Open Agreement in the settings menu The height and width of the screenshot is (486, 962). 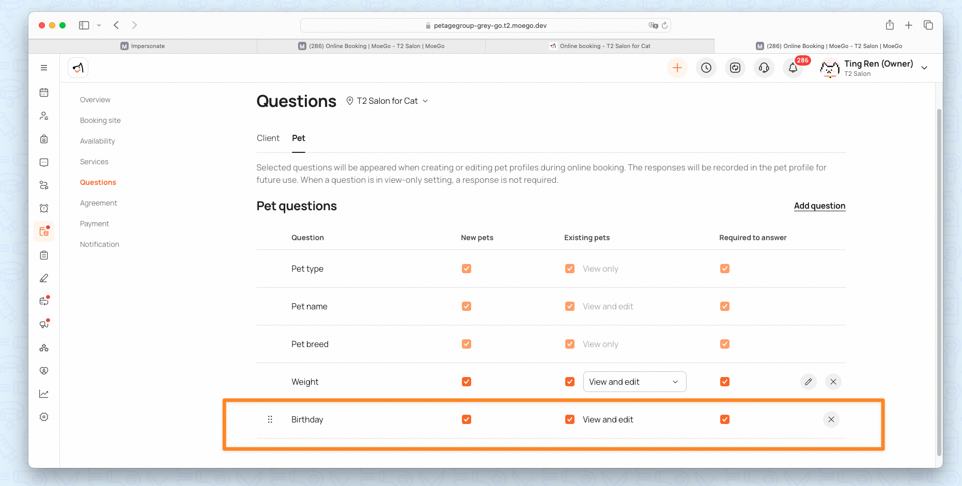point(98,203)
